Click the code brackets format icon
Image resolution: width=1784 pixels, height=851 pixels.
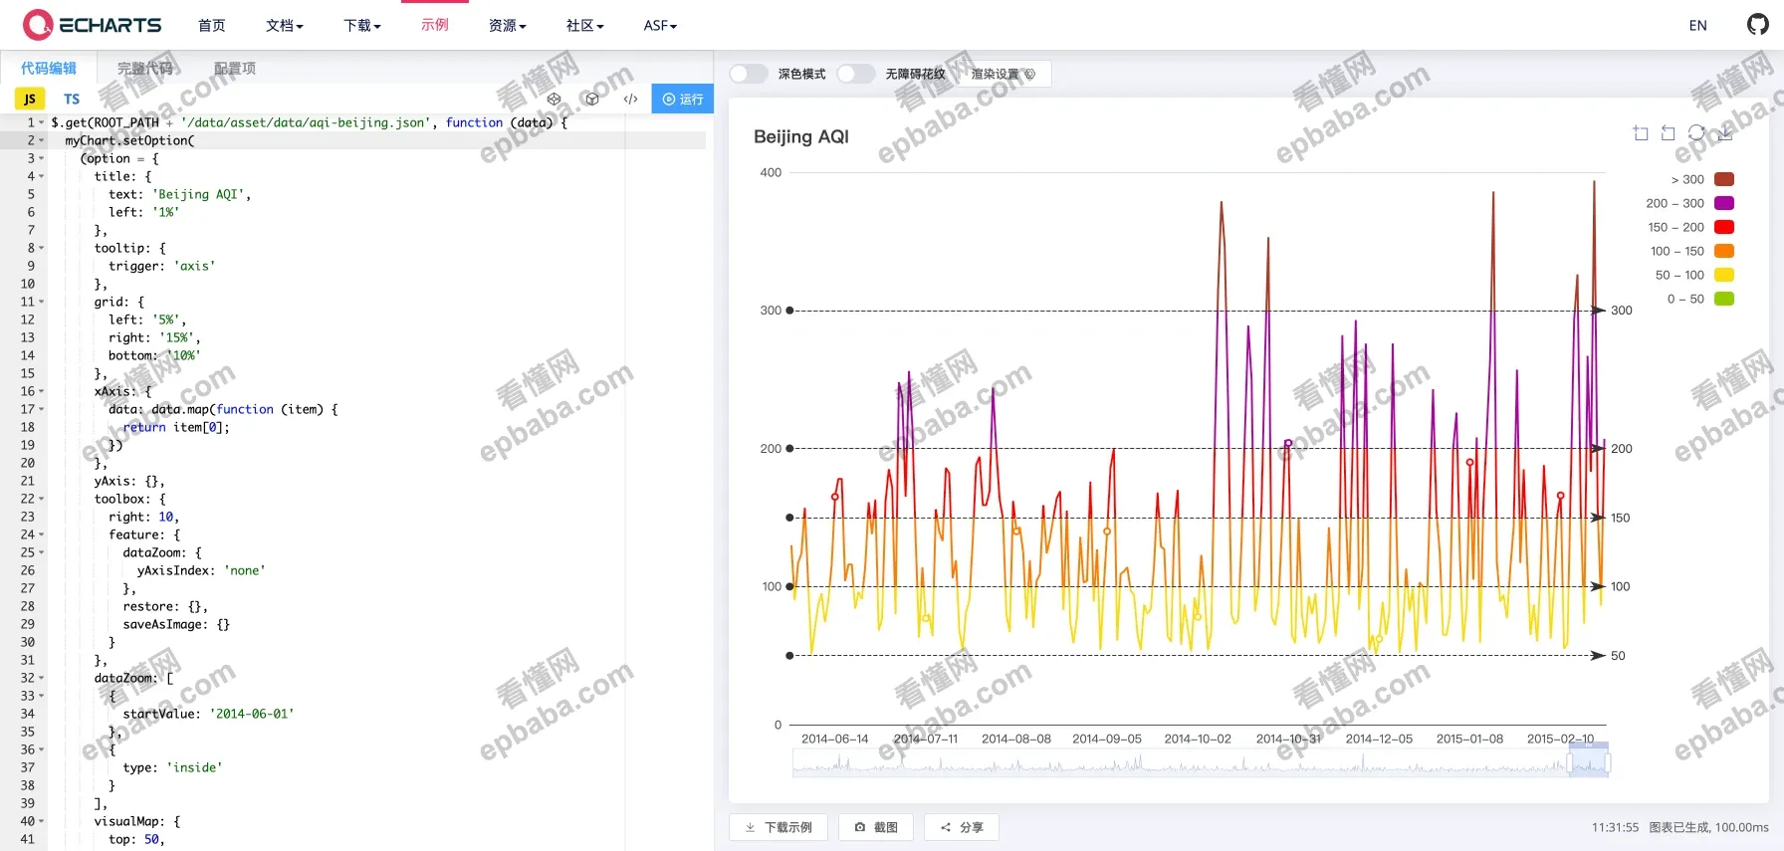(x=630, y=99)
